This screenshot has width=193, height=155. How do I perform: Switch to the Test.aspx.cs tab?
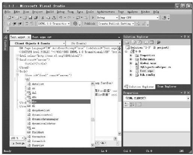pyautogui.click(x=42, y=37)
